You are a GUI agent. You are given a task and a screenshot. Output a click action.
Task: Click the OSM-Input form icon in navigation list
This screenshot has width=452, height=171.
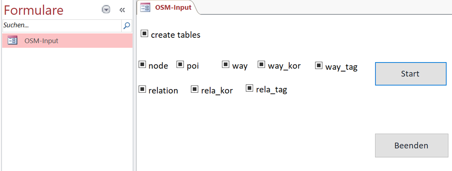[12, 40]
